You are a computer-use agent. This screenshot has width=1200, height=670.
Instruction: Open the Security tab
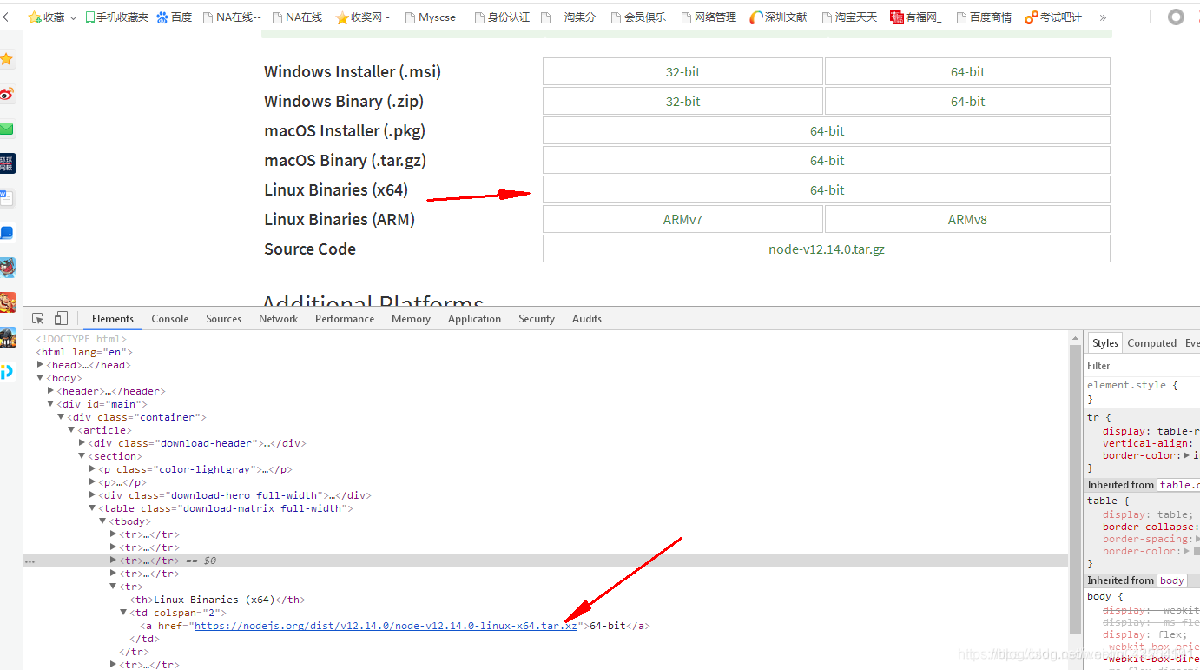[x=537, y=319]
